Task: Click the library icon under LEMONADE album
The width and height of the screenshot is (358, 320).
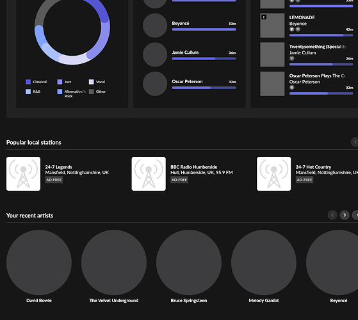Action: 291,29
